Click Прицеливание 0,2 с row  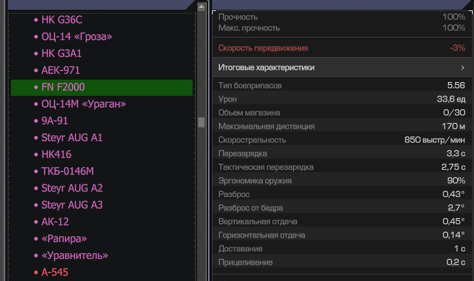[x=342, y=262]
